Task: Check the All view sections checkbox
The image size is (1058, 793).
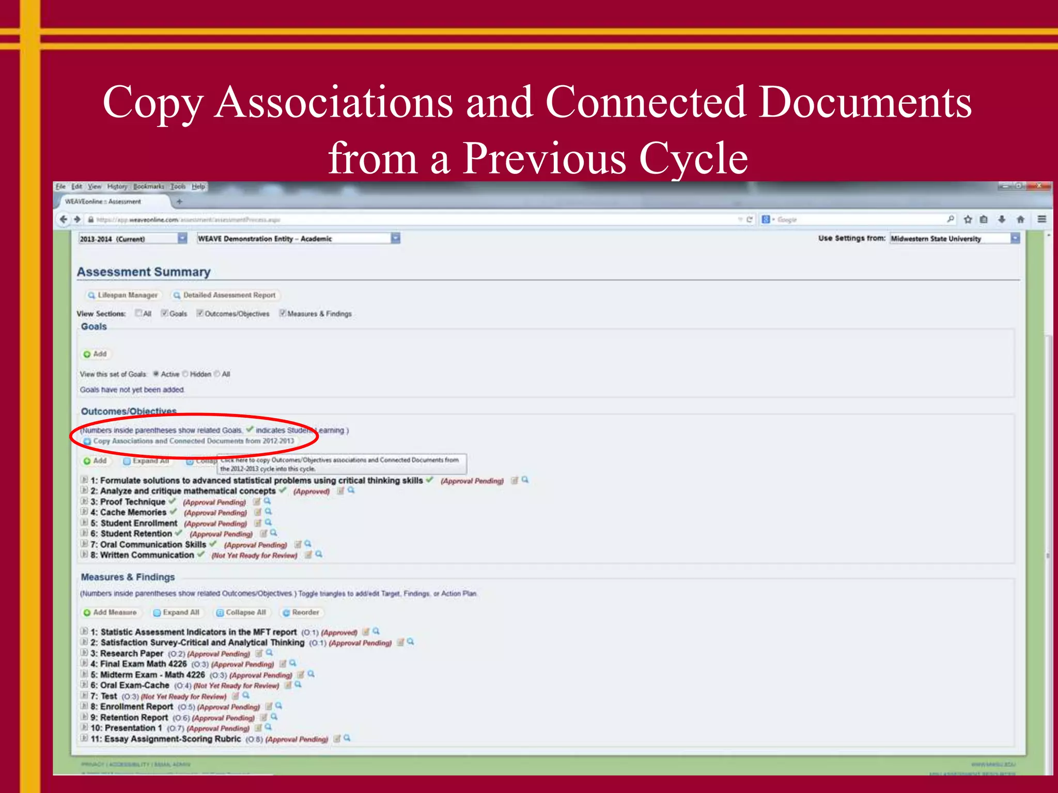Action: (x=138, y=313)
